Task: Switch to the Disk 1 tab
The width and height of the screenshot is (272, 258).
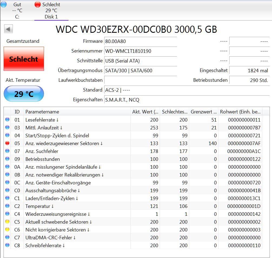Action: tap(51, 10)
